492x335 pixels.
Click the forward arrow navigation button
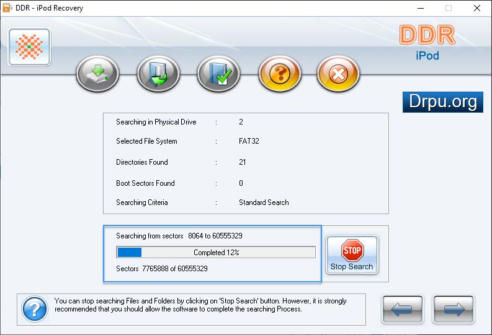click(x=454, y=310)
